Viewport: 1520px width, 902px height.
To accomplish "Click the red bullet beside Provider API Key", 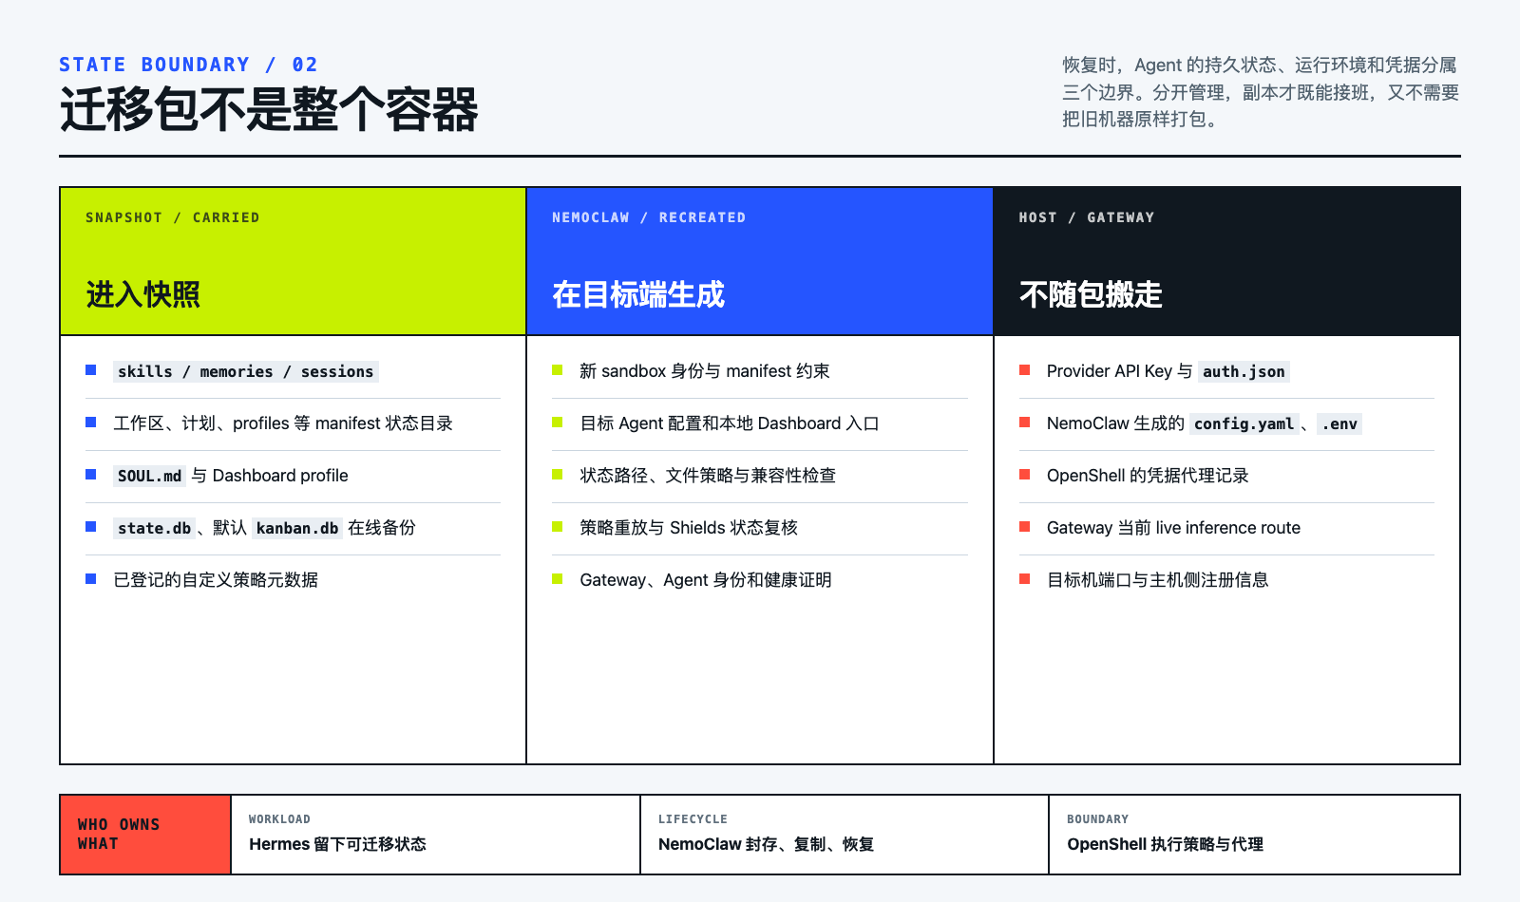I will pos(1024,370).
